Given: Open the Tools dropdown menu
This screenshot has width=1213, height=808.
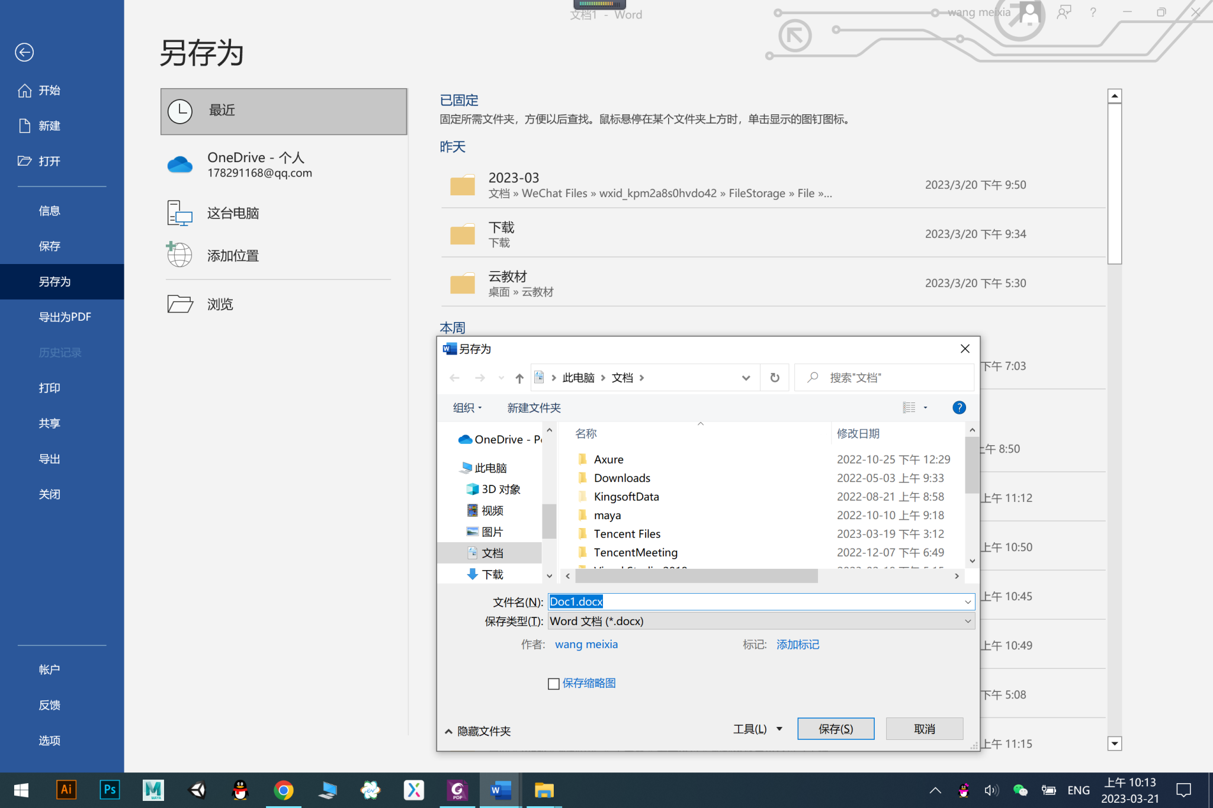Looking at the screenshot, I should click(x=758, y=729).
